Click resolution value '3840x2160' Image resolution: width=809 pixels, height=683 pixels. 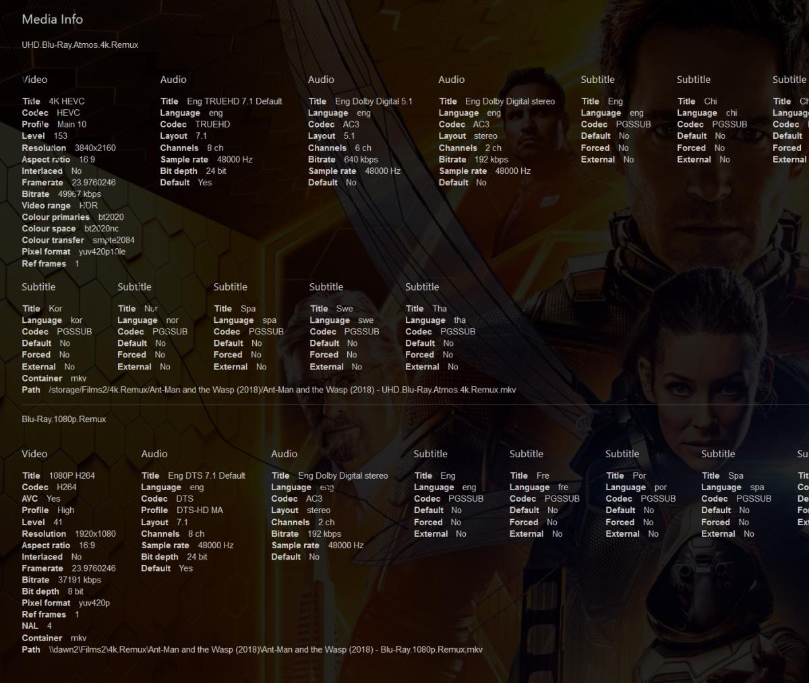(x=95, y=148)
